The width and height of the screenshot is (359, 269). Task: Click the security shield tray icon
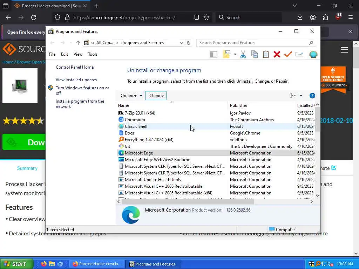tap(311, 264)
